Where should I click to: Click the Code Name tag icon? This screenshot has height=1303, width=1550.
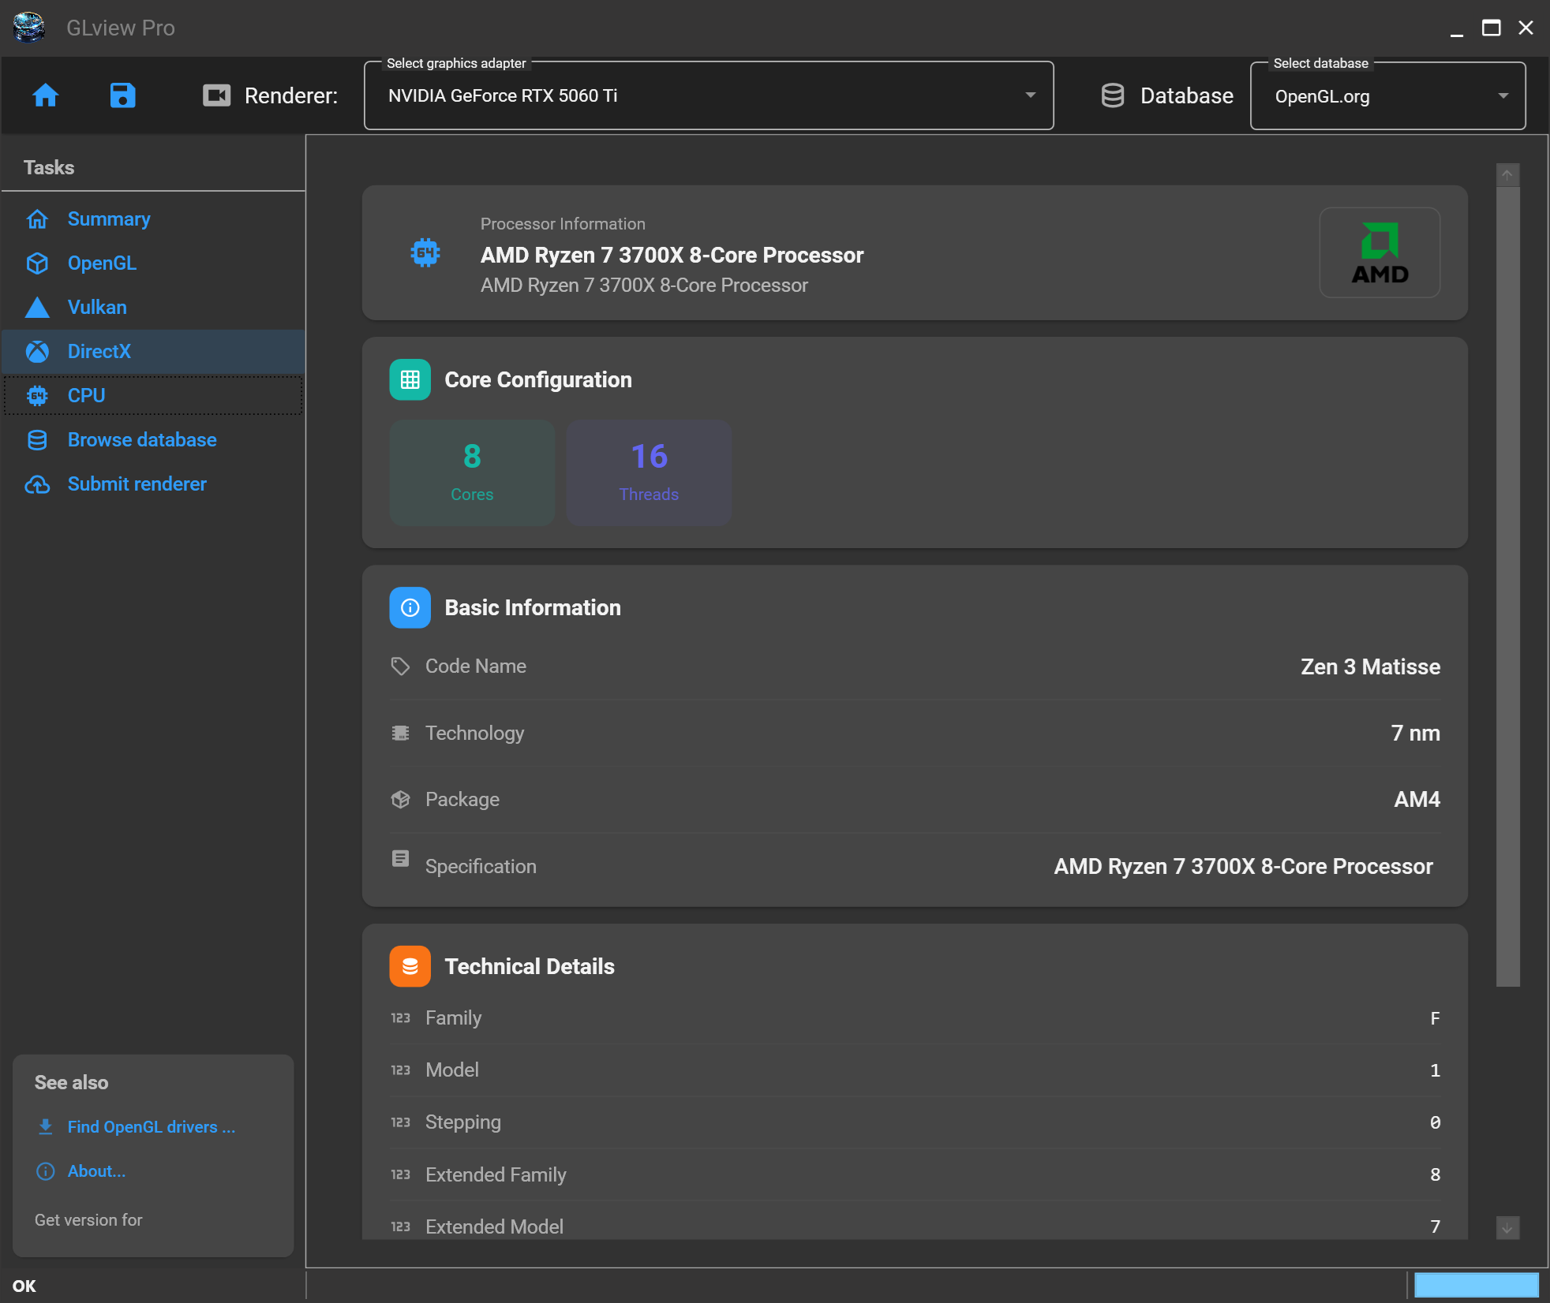[400, 666]
